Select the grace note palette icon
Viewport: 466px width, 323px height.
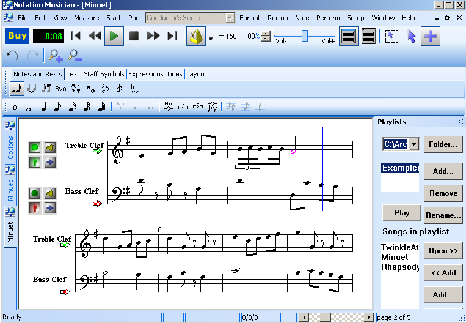pos(120,89)
